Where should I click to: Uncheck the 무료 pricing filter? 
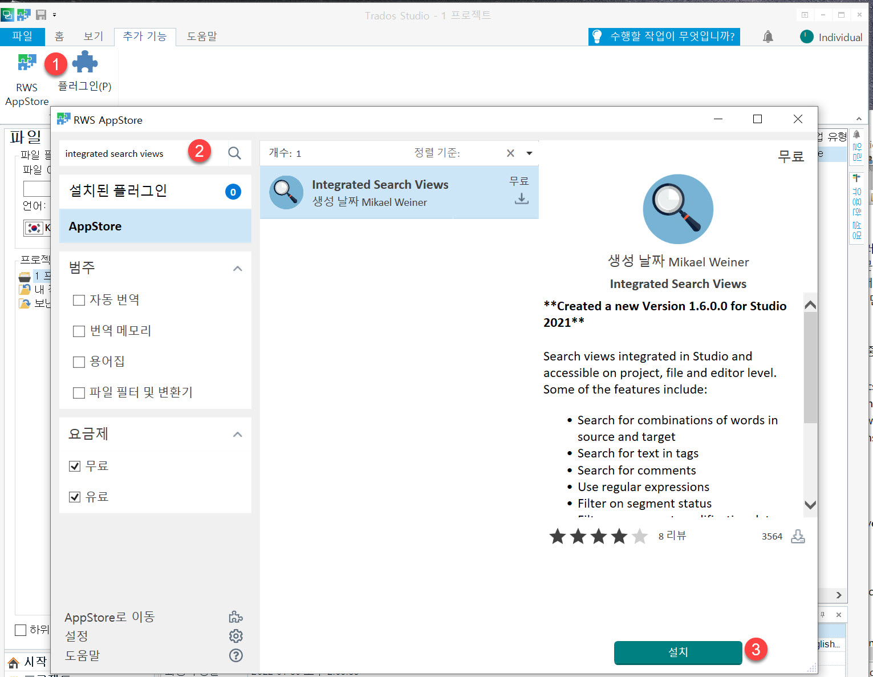[75, 465]
